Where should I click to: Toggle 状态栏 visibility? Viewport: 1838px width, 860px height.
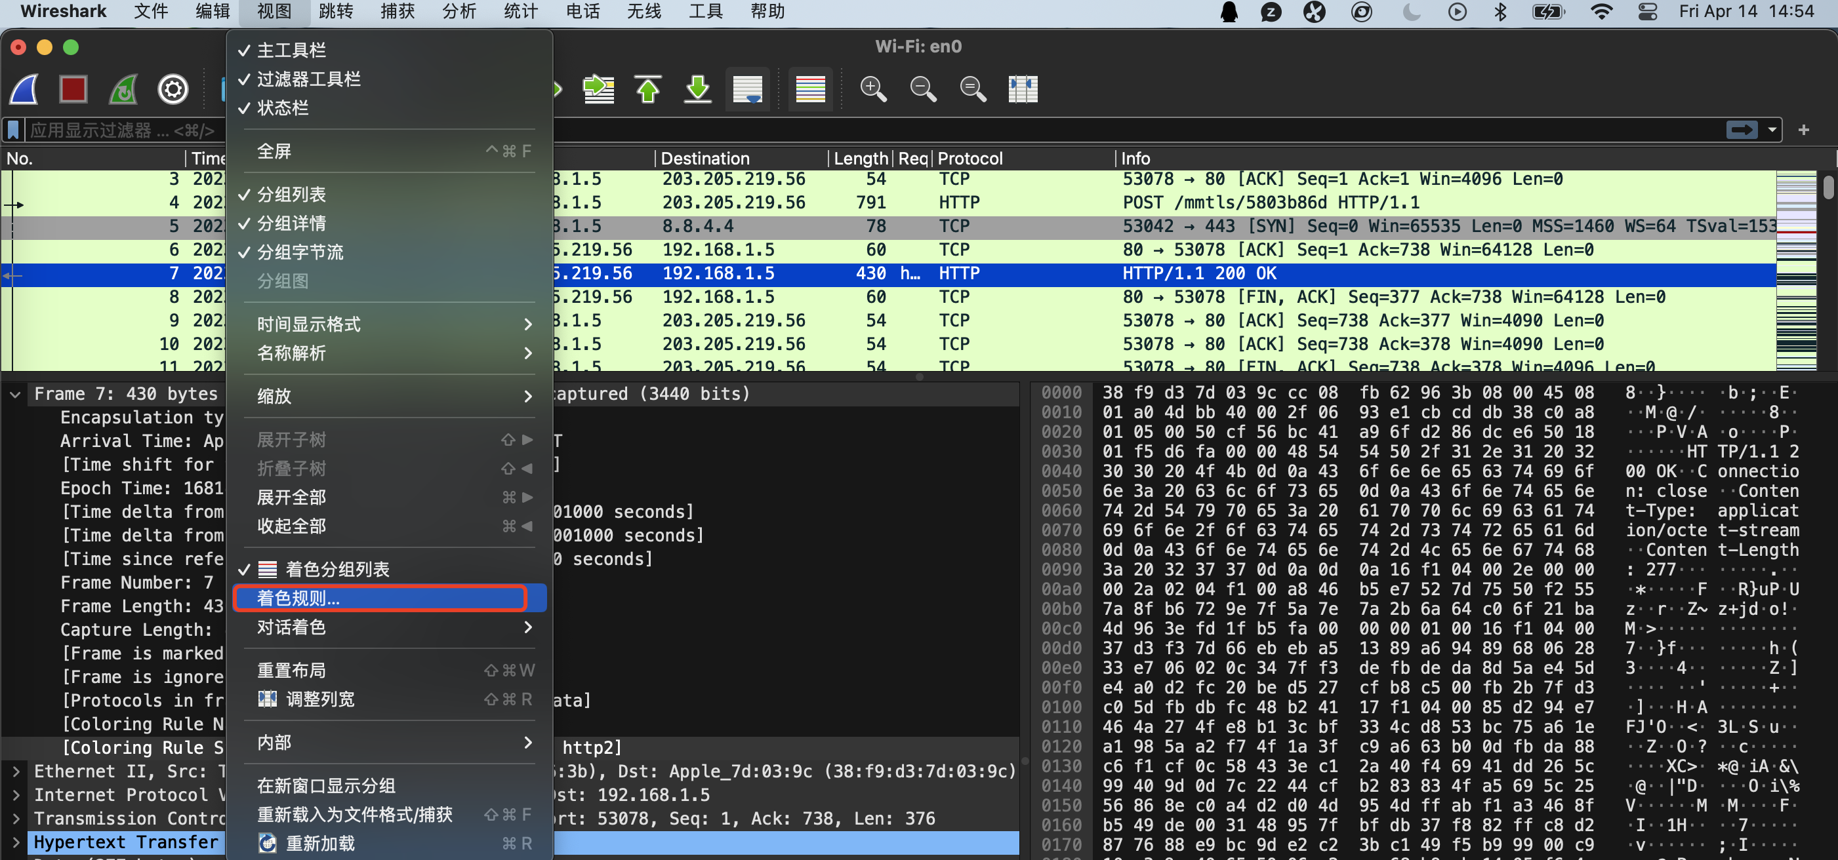click(x=390, y=107)
